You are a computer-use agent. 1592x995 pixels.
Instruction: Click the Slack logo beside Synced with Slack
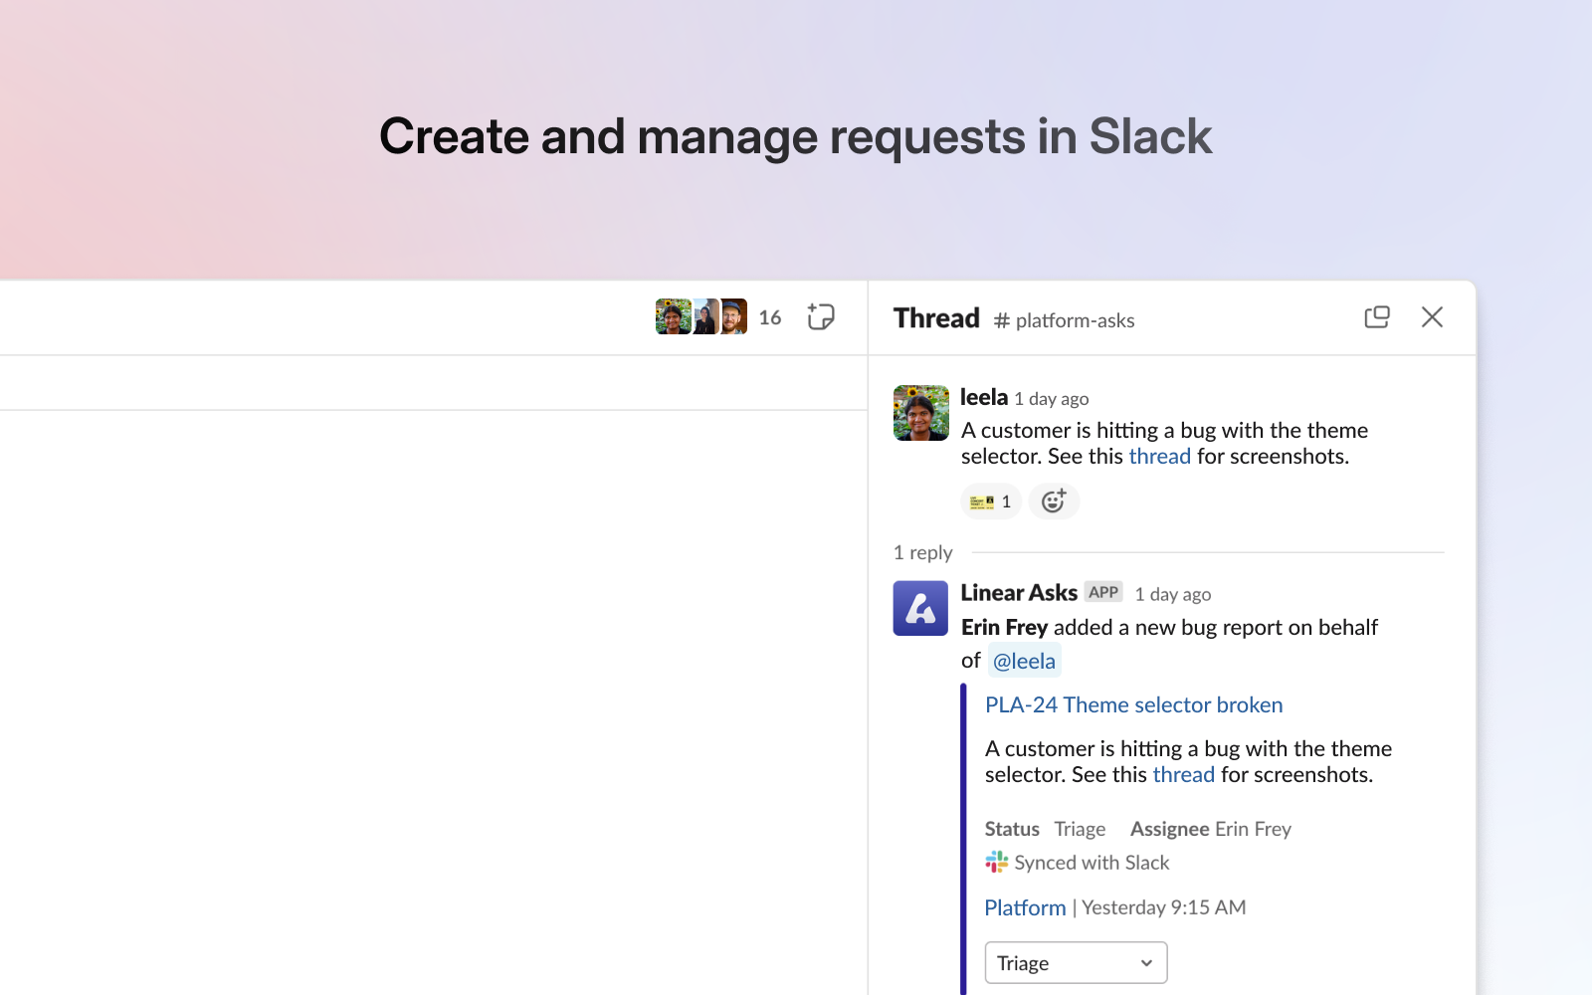997,863
